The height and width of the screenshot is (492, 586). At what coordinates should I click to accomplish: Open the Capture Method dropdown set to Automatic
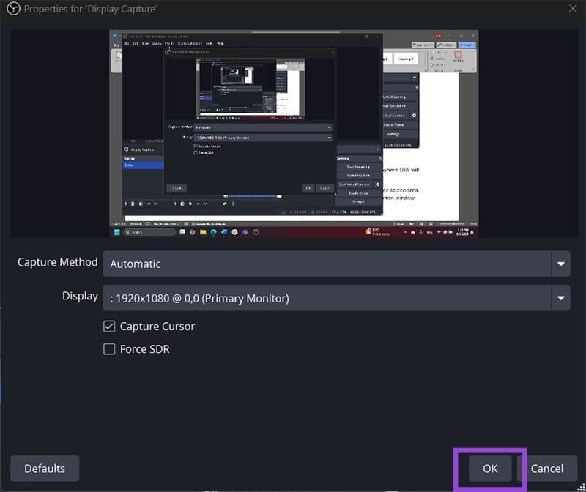click(326, 264)
